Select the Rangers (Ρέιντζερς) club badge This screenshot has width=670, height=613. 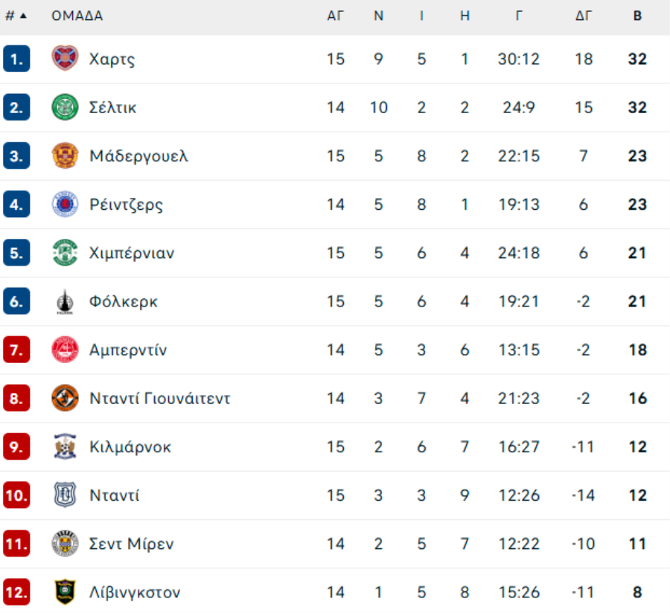pos(65,205)
